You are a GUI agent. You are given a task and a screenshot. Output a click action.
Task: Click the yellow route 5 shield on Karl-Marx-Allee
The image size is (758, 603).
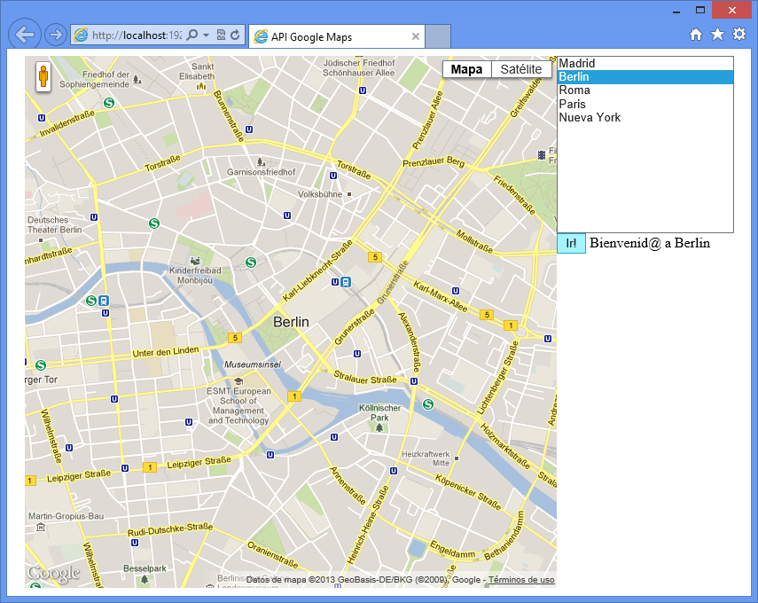click(x=487, y=315)
